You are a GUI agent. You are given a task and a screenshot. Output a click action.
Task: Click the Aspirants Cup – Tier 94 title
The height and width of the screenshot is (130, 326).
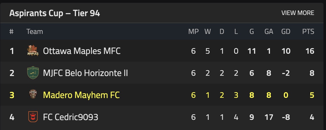[x=55, y=13]
